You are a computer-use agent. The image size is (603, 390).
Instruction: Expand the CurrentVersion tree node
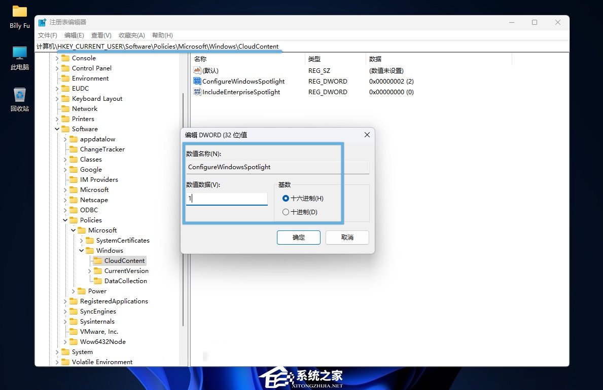click(90, 271)
